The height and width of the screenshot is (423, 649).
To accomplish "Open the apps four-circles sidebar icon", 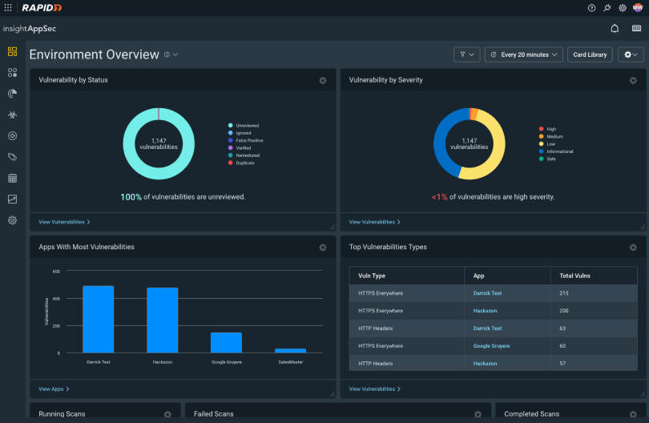I will 12,72.
